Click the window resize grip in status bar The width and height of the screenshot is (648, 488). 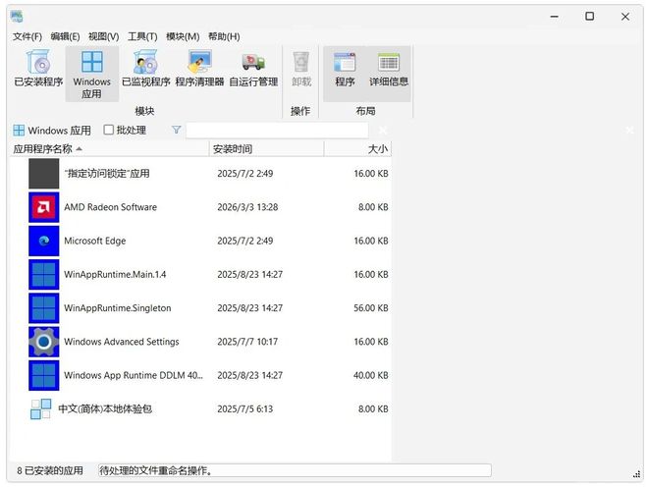[x=637, y=475]
